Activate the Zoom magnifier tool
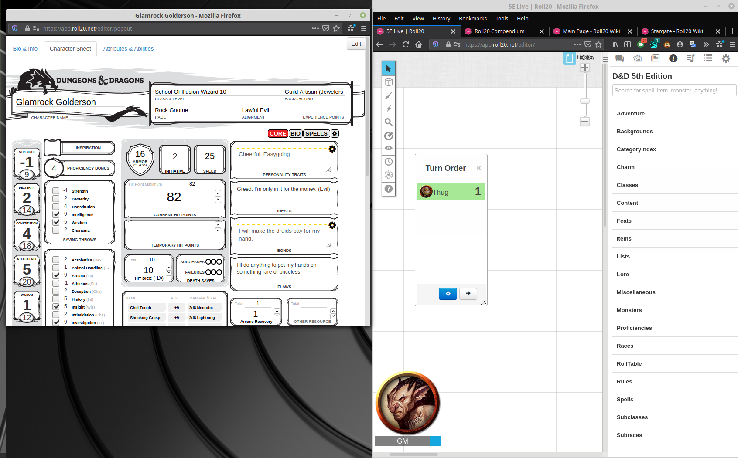 tap(389, 122)
